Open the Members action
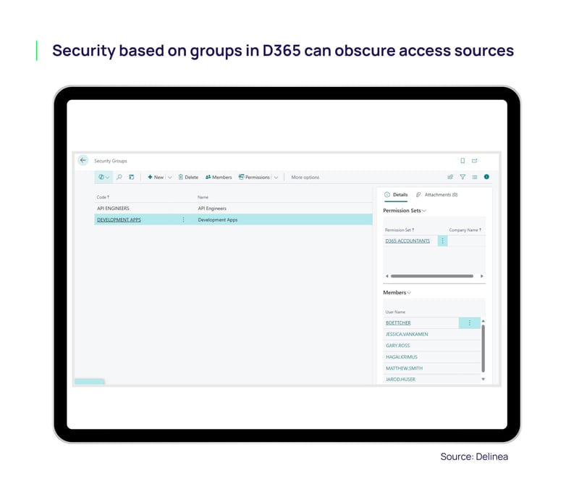The image size is (579, 484). click(x=219, y=177)
